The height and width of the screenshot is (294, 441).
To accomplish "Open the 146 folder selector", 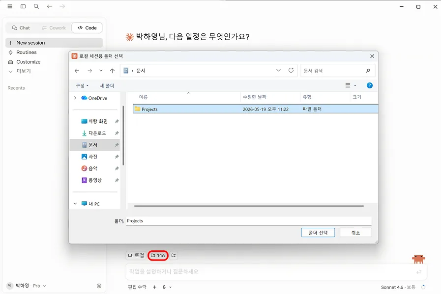I will [158, 255].
